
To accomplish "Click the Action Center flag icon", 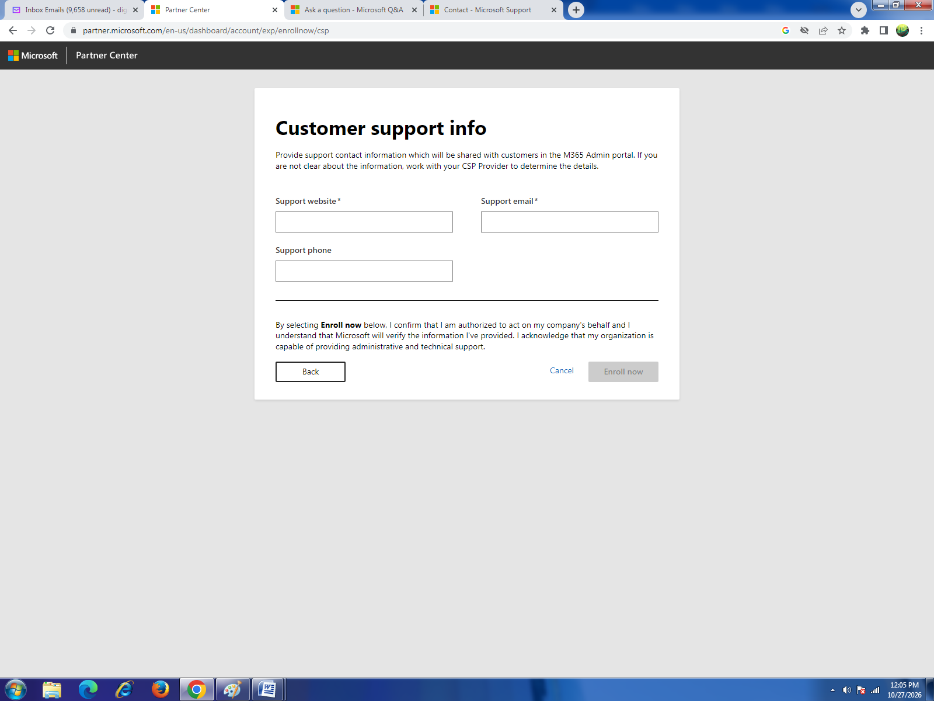I will (x=861, y=690).
